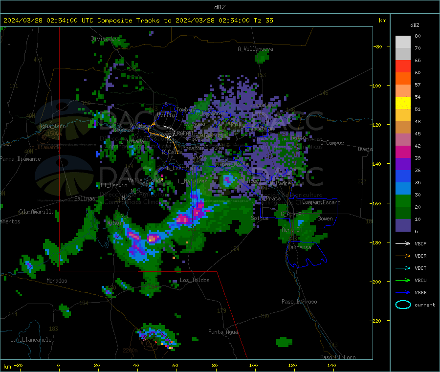Click the Agua_Toro map label
Image resolution: width=440 pixels, height=372 pixels.
click(52, 127)
